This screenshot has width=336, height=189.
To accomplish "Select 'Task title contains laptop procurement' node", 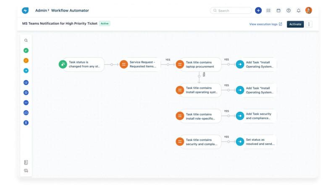I will pyautogui.click(x=198, y=64).
